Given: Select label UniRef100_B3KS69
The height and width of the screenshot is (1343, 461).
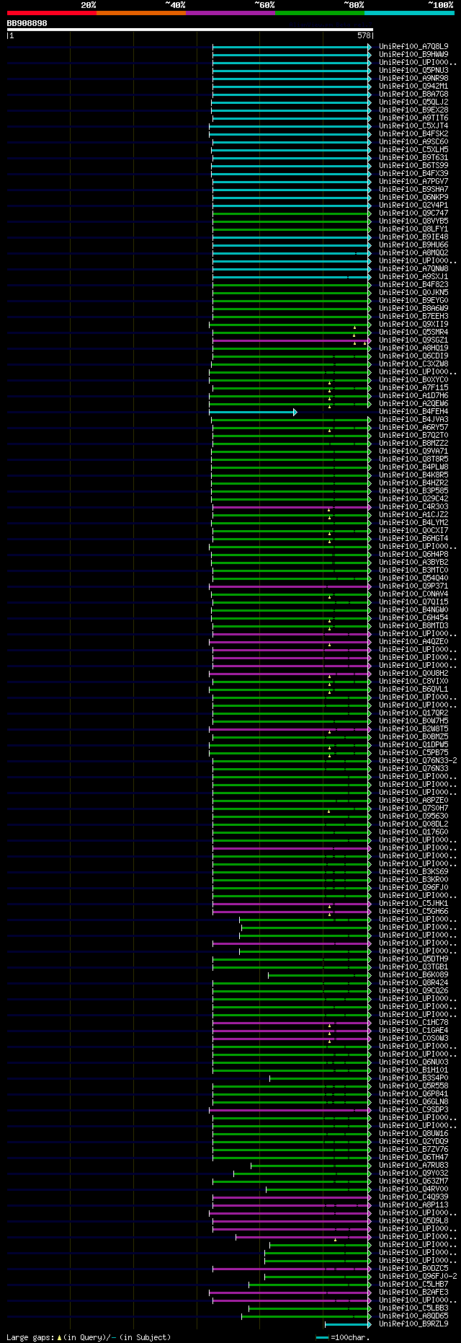Looking at the screenshot, I should (413, 871).
